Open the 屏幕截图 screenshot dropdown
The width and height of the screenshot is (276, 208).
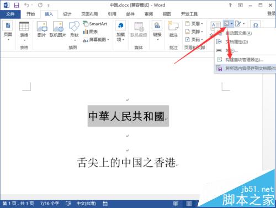tap(96, 40)
